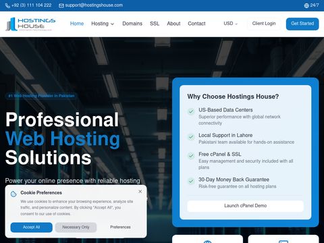Accept all cookies
This screenshot has width=324, height=243.
pyautogui.click(x=32, y=227)
